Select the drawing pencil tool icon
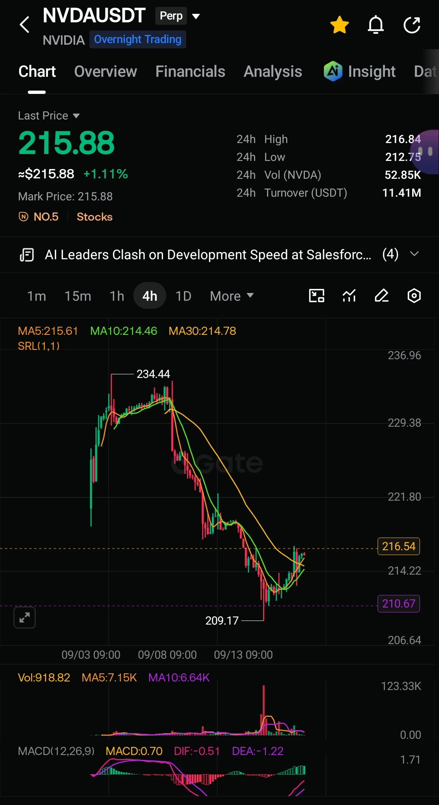The image size is (439, 805). 382,296
